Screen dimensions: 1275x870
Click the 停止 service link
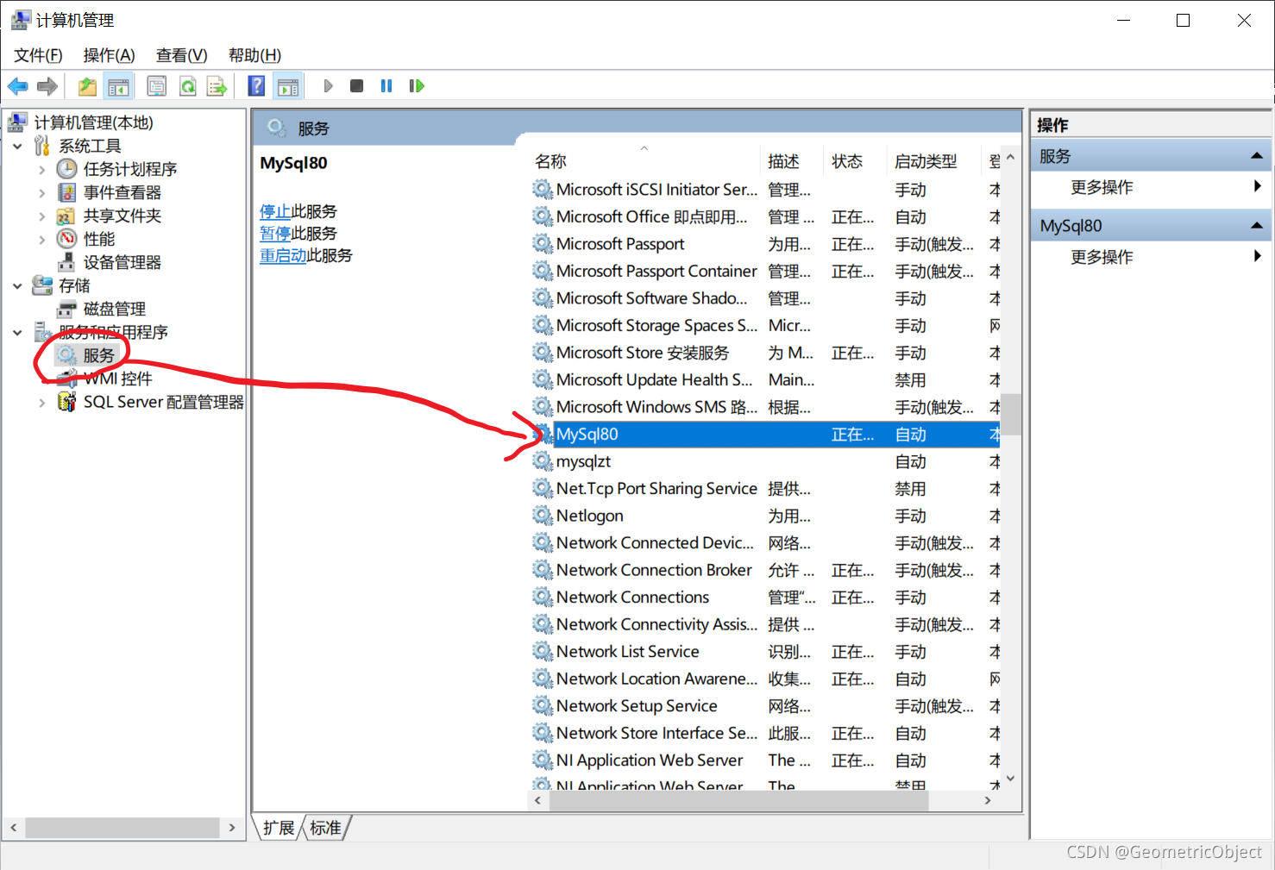coord(275,211)
